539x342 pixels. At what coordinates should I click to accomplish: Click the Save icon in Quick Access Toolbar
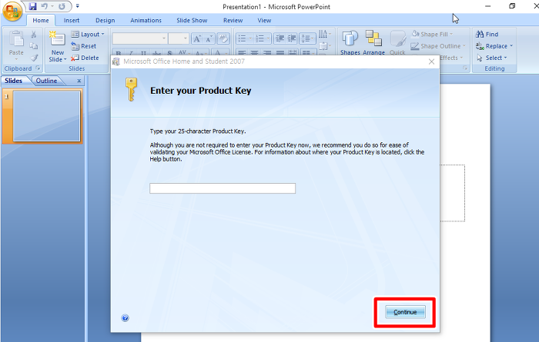[32, 6]
